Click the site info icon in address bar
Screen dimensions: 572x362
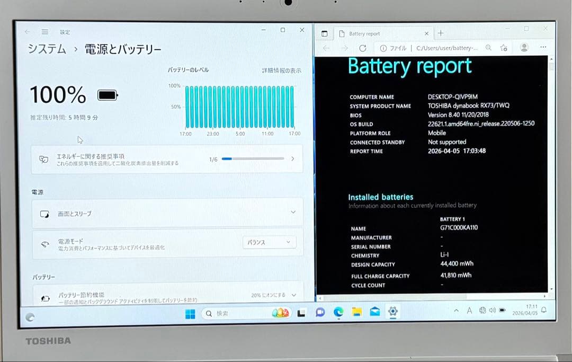tap(383, 48)
